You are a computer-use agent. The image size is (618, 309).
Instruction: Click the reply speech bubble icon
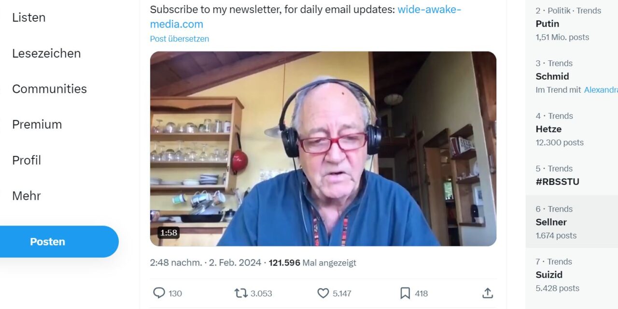coord(159,293)
